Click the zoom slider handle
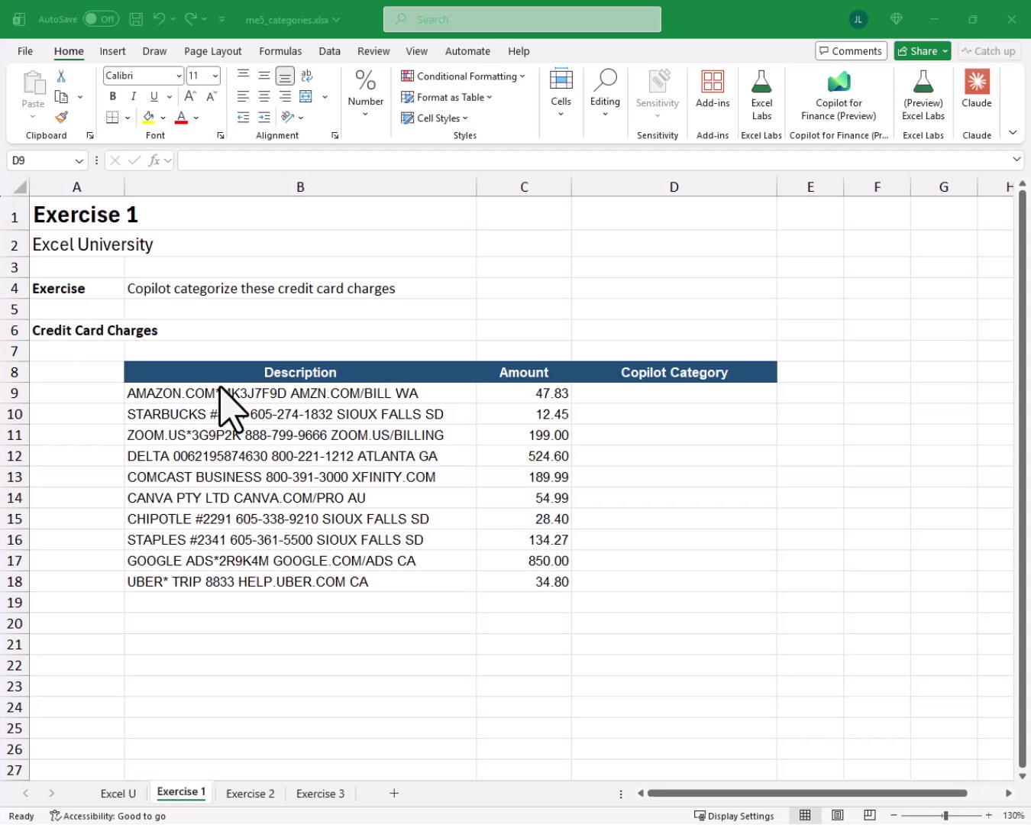The image size is (1031, 825). (x=945, y=815)
